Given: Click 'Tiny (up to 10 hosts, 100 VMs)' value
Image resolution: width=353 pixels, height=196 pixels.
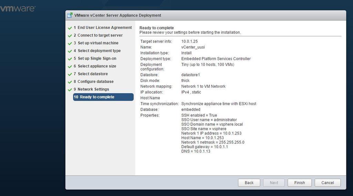Looking at the screenshot, I should tap(208, 64).
